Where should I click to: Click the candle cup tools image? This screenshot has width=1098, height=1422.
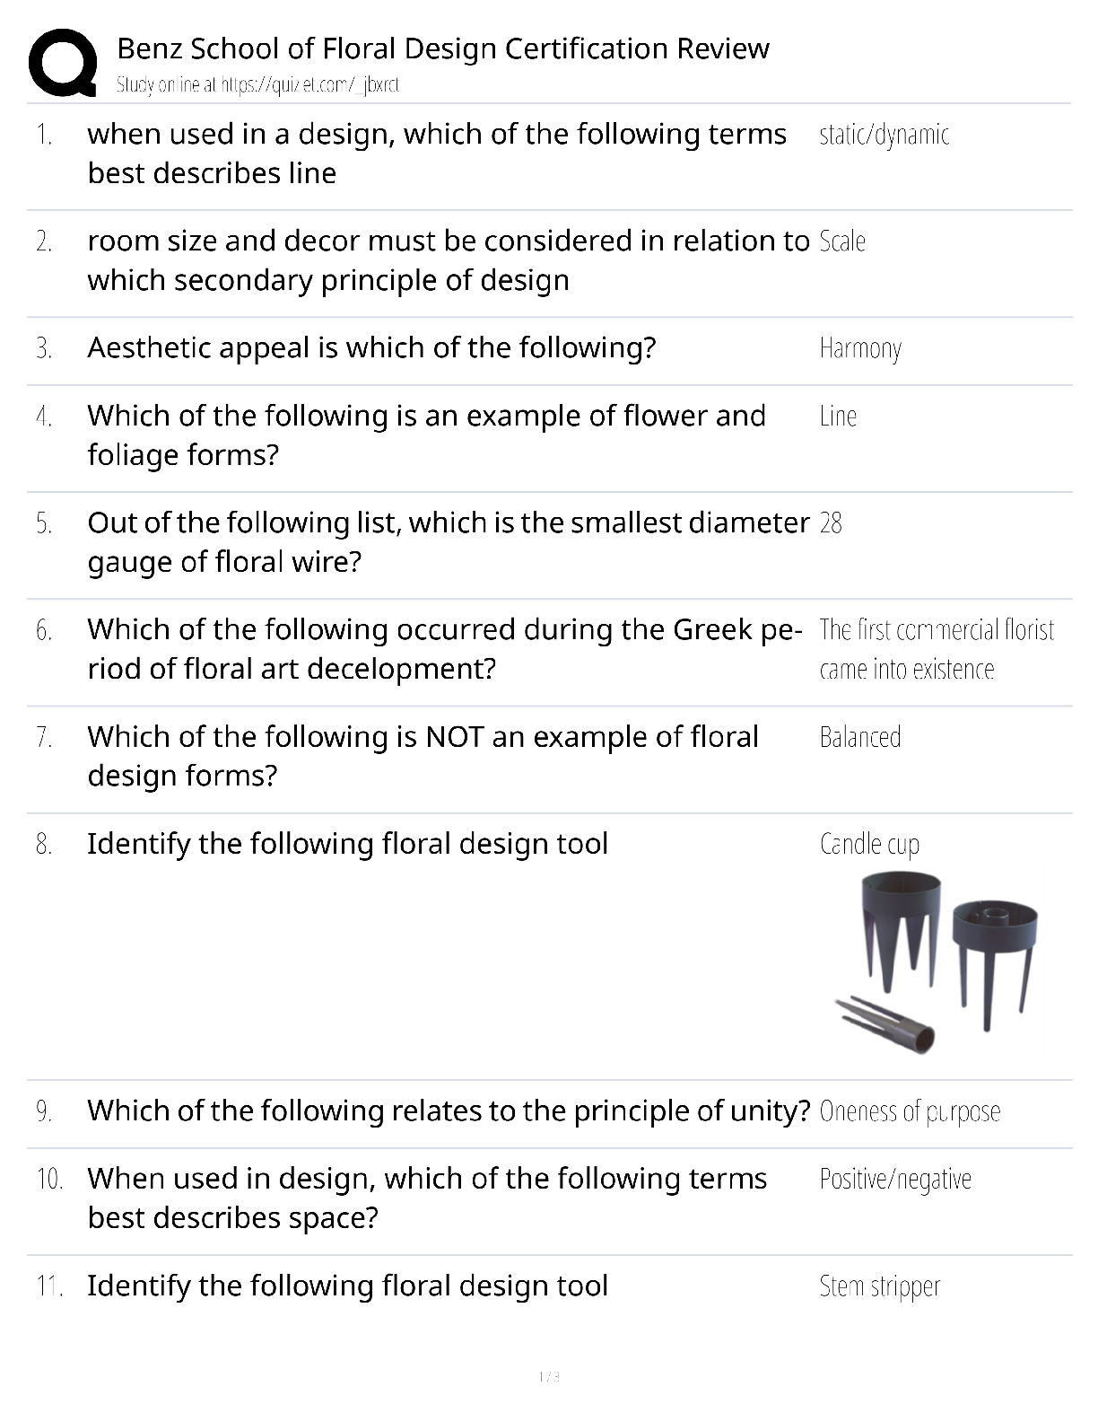pos(936,962)
